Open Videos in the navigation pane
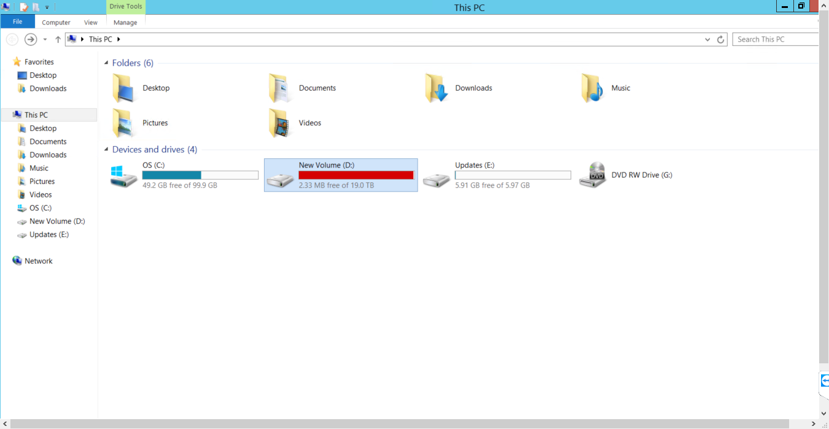 coord(41,195)
